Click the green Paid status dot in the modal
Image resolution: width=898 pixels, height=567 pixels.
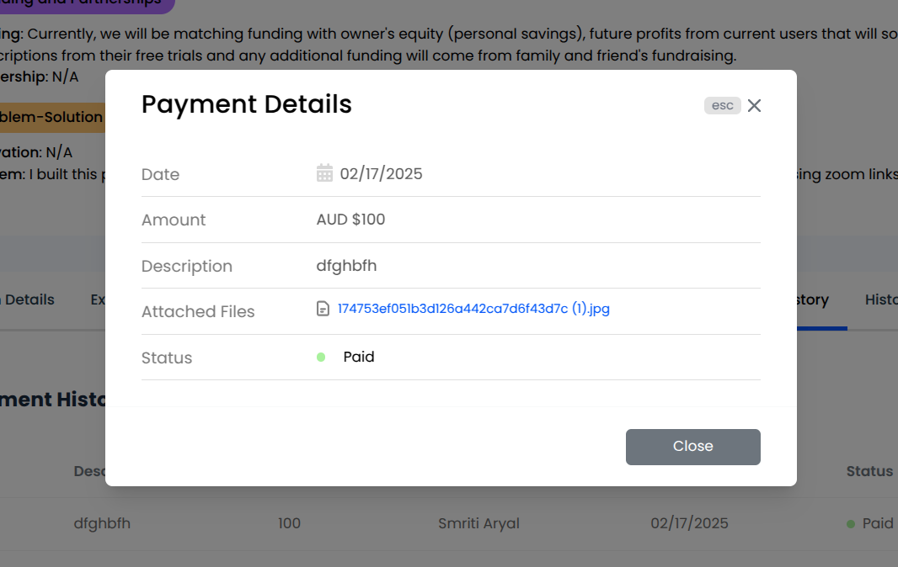[321, 357]
